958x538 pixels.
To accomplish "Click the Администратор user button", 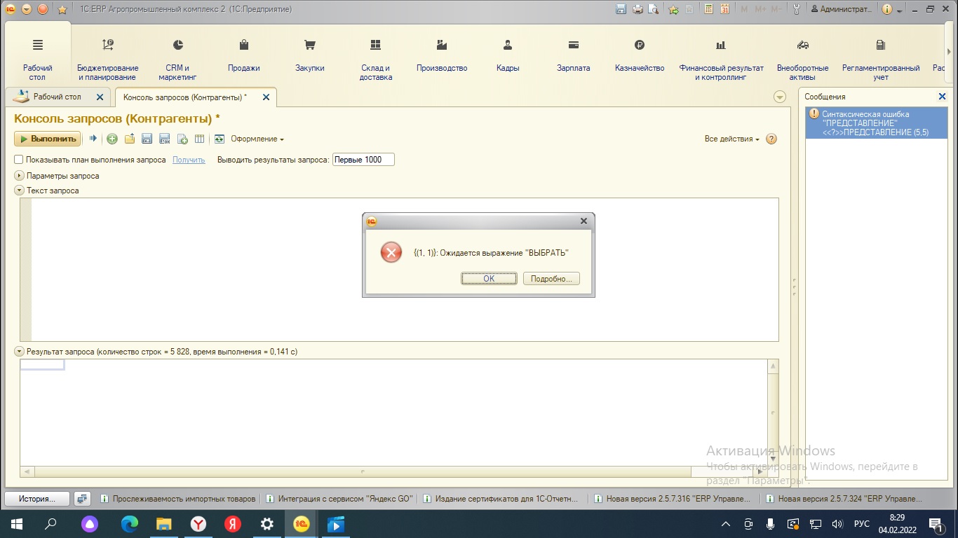I will coord(841,9).
